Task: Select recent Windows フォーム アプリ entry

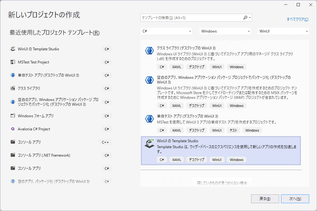Action: tap(61, 116)
